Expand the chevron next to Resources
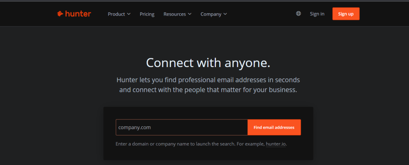 click(x=190, y=14)
